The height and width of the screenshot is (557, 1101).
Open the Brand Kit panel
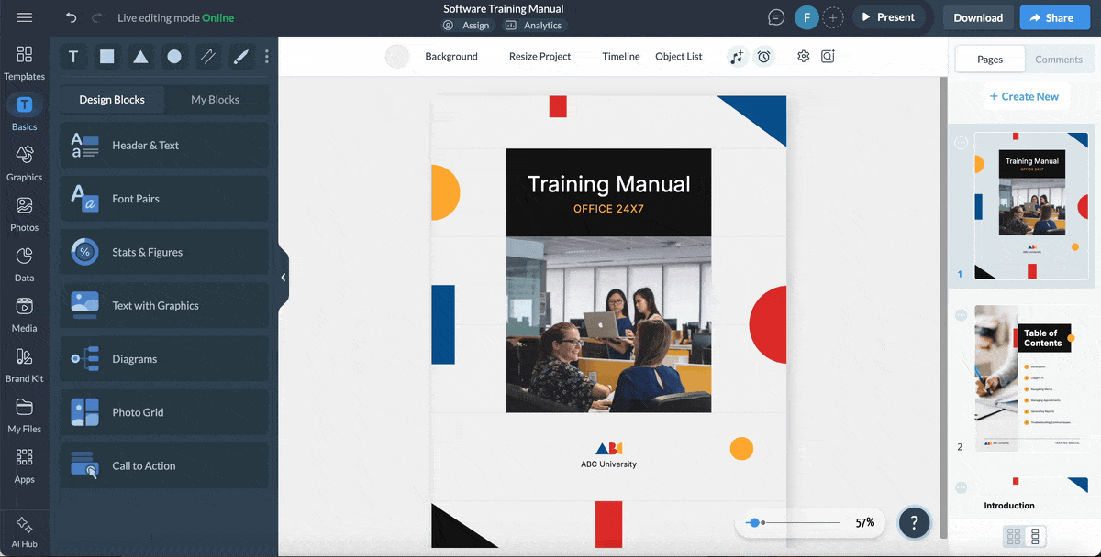[x=25, y=365]
